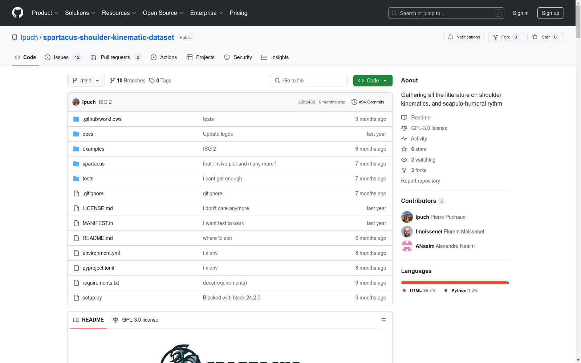Click the examples folder icon
Image resolution: width=581 pixels, height=363 pixels.
click(76, 149)
